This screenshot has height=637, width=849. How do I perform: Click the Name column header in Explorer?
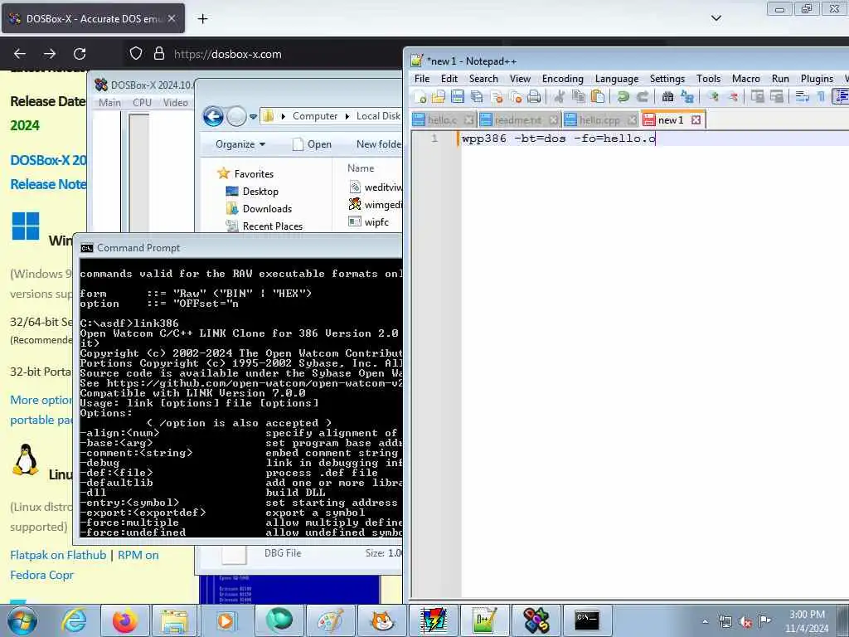coord(361,168)
